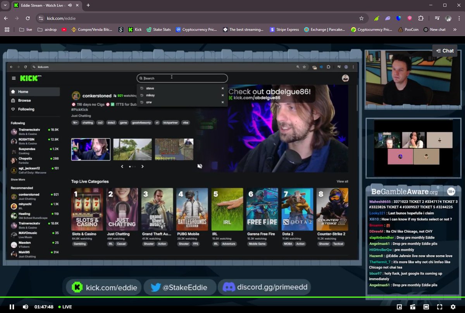Mute the stream volume speaker icon
This screenshot has width=465, height=313.
(25, 307)
